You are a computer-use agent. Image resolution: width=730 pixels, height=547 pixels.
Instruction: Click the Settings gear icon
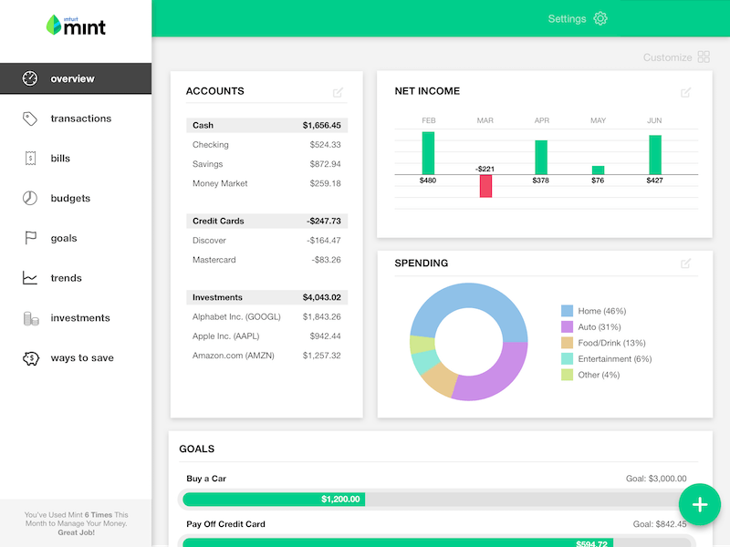point(600,18)
